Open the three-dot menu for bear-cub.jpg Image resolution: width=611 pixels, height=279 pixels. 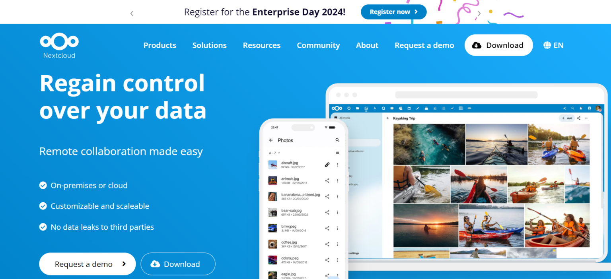point(337,212)
